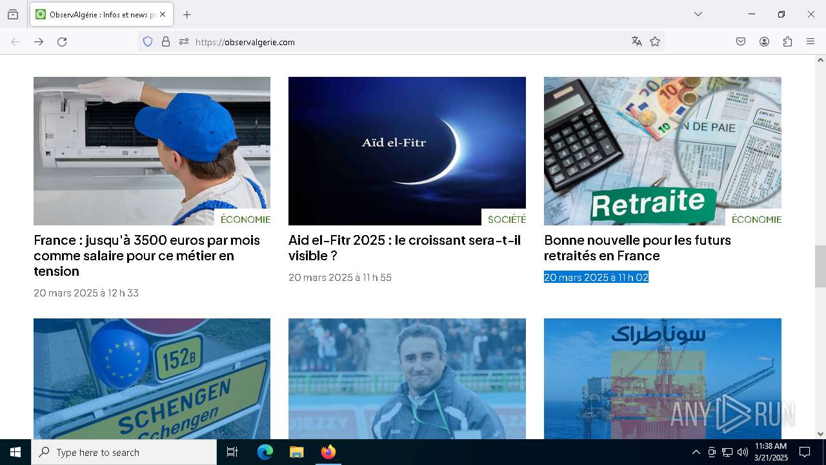Open tracking protection shield icon

pyautogui.click(x=148, y=41)
